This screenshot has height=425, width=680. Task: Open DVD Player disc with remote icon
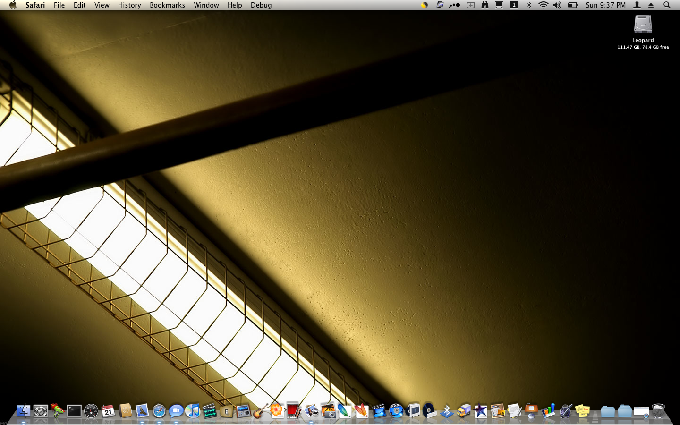coord(430,411)
